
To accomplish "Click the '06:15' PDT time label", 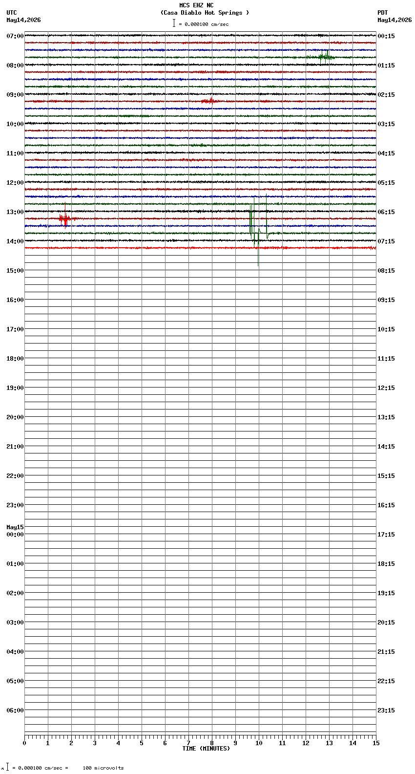I will (386, 212).
